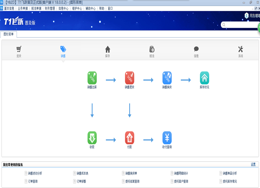Open the 基本信息 menu
Viewport: 260px width, 188px height.
point(9,8)
